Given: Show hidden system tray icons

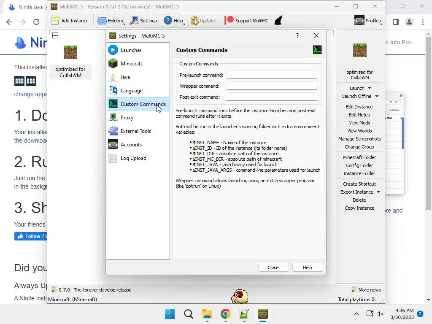Looking at the screenshot, I should click(x=356, y=314).
